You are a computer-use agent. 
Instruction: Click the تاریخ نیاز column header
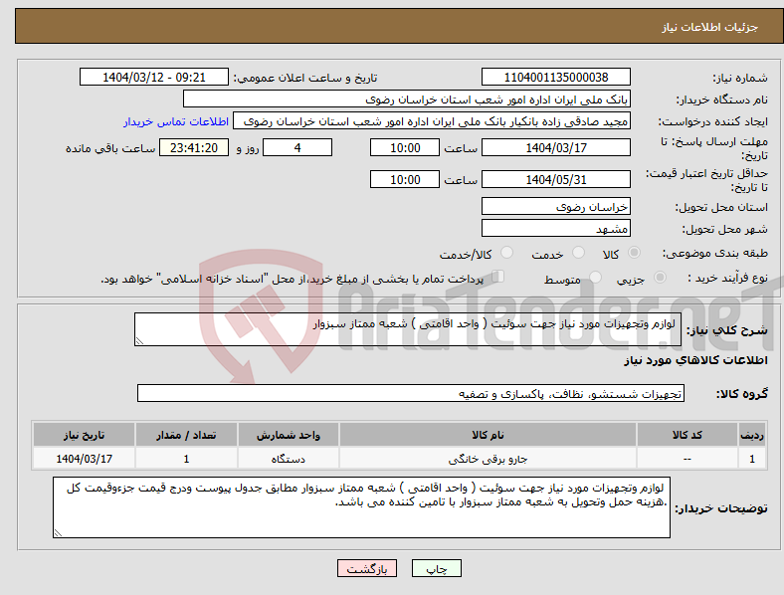coord(84,435)
